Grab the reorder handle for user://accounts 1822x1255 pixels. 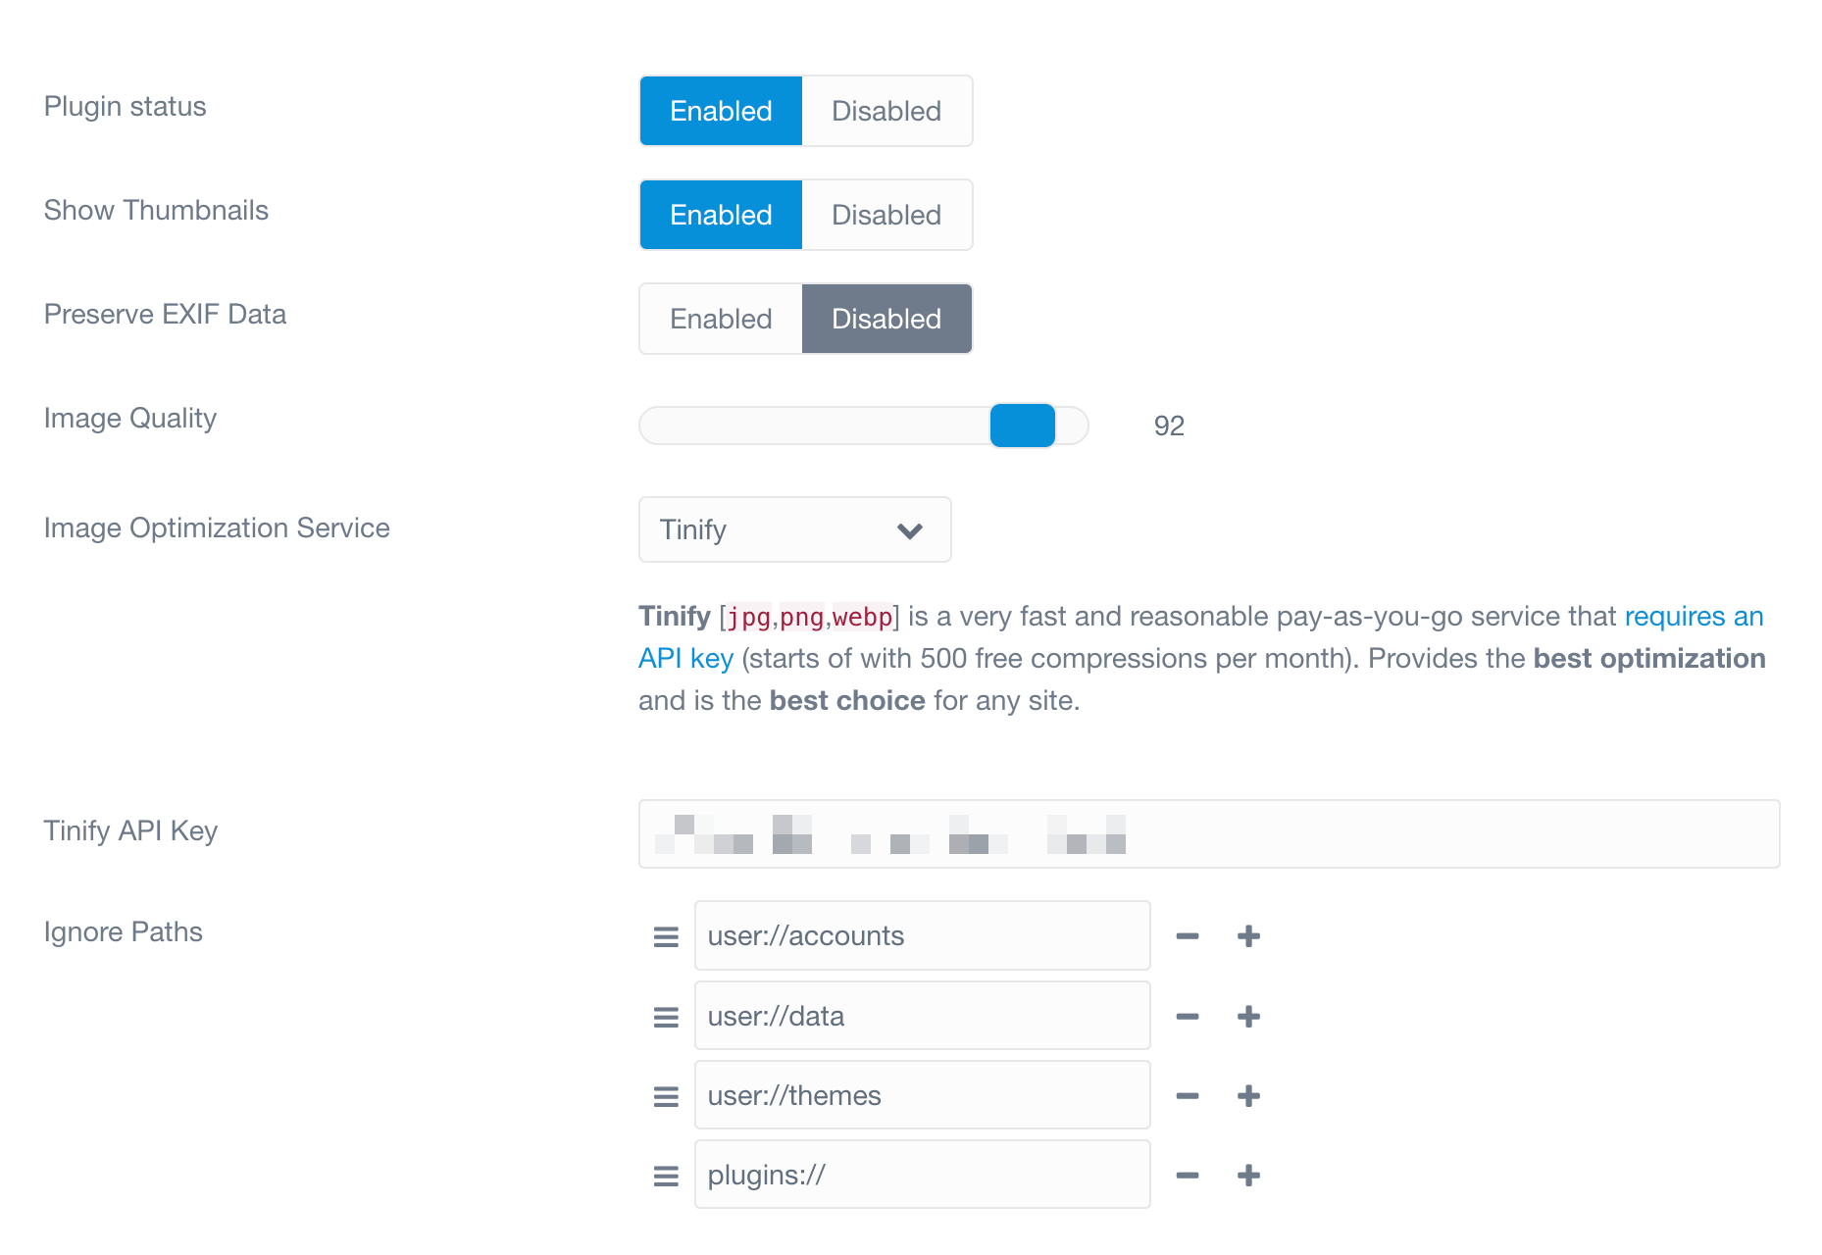[666, 937]
